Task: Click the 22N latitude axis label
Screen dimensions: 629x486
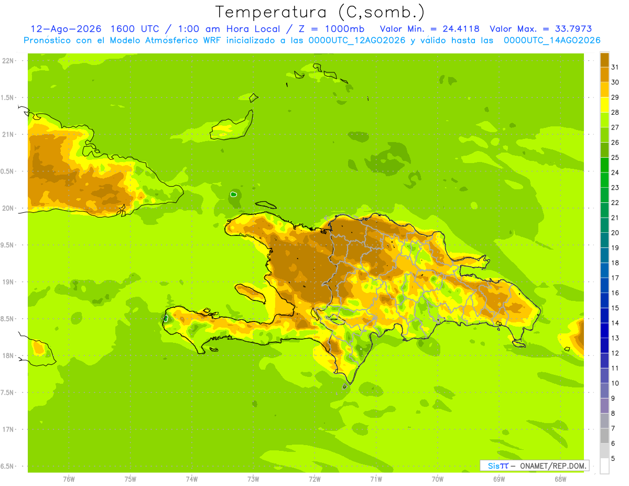Action: pyautogui.click(x=8, y=61)
